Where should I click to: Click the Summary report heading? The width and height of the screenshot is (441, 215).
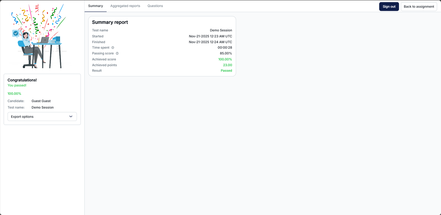[x=110, y=22]
